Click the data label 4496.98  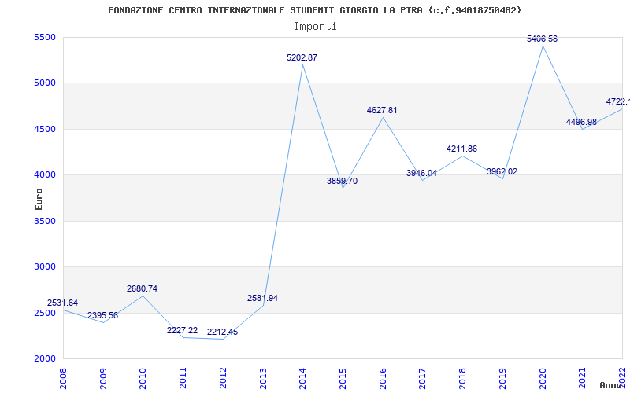(581, 123)
